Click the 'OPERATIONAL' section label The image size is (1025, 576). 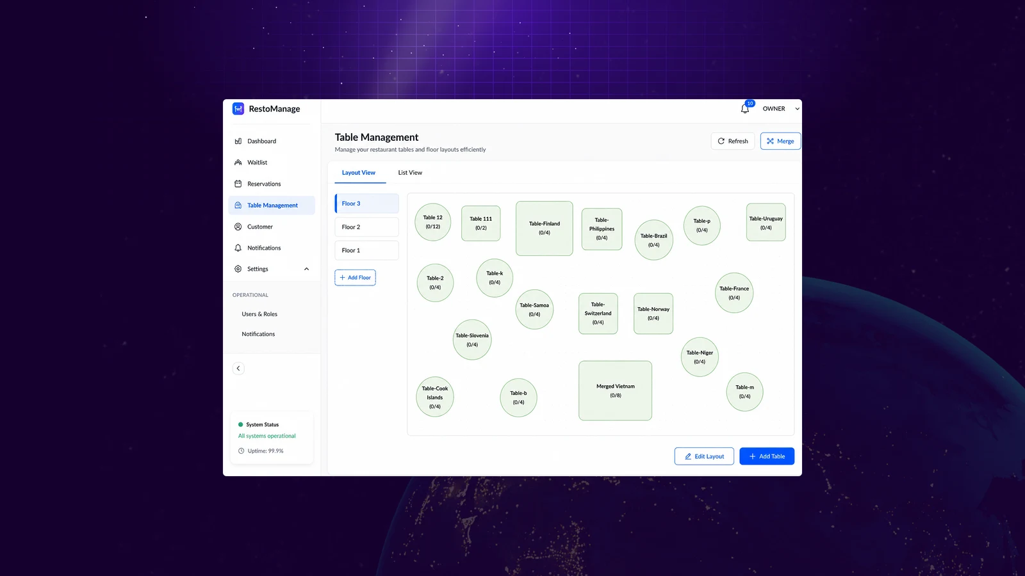[x=250, y=295]
